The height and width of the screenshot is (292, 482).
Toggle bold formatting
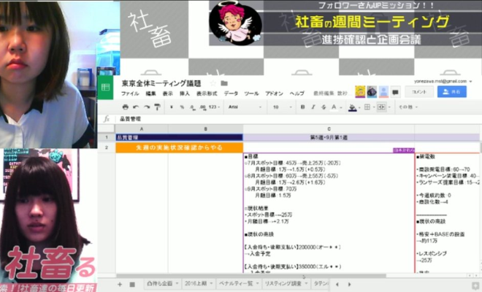[x=302, y=107]
